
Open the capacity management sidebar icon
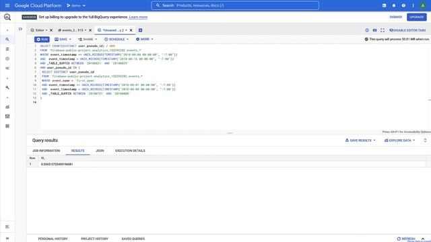(7, 116)
